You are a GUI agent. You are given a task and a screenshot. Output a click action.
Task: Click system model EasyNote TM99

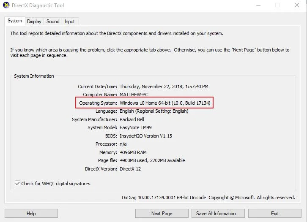[136, 127]
